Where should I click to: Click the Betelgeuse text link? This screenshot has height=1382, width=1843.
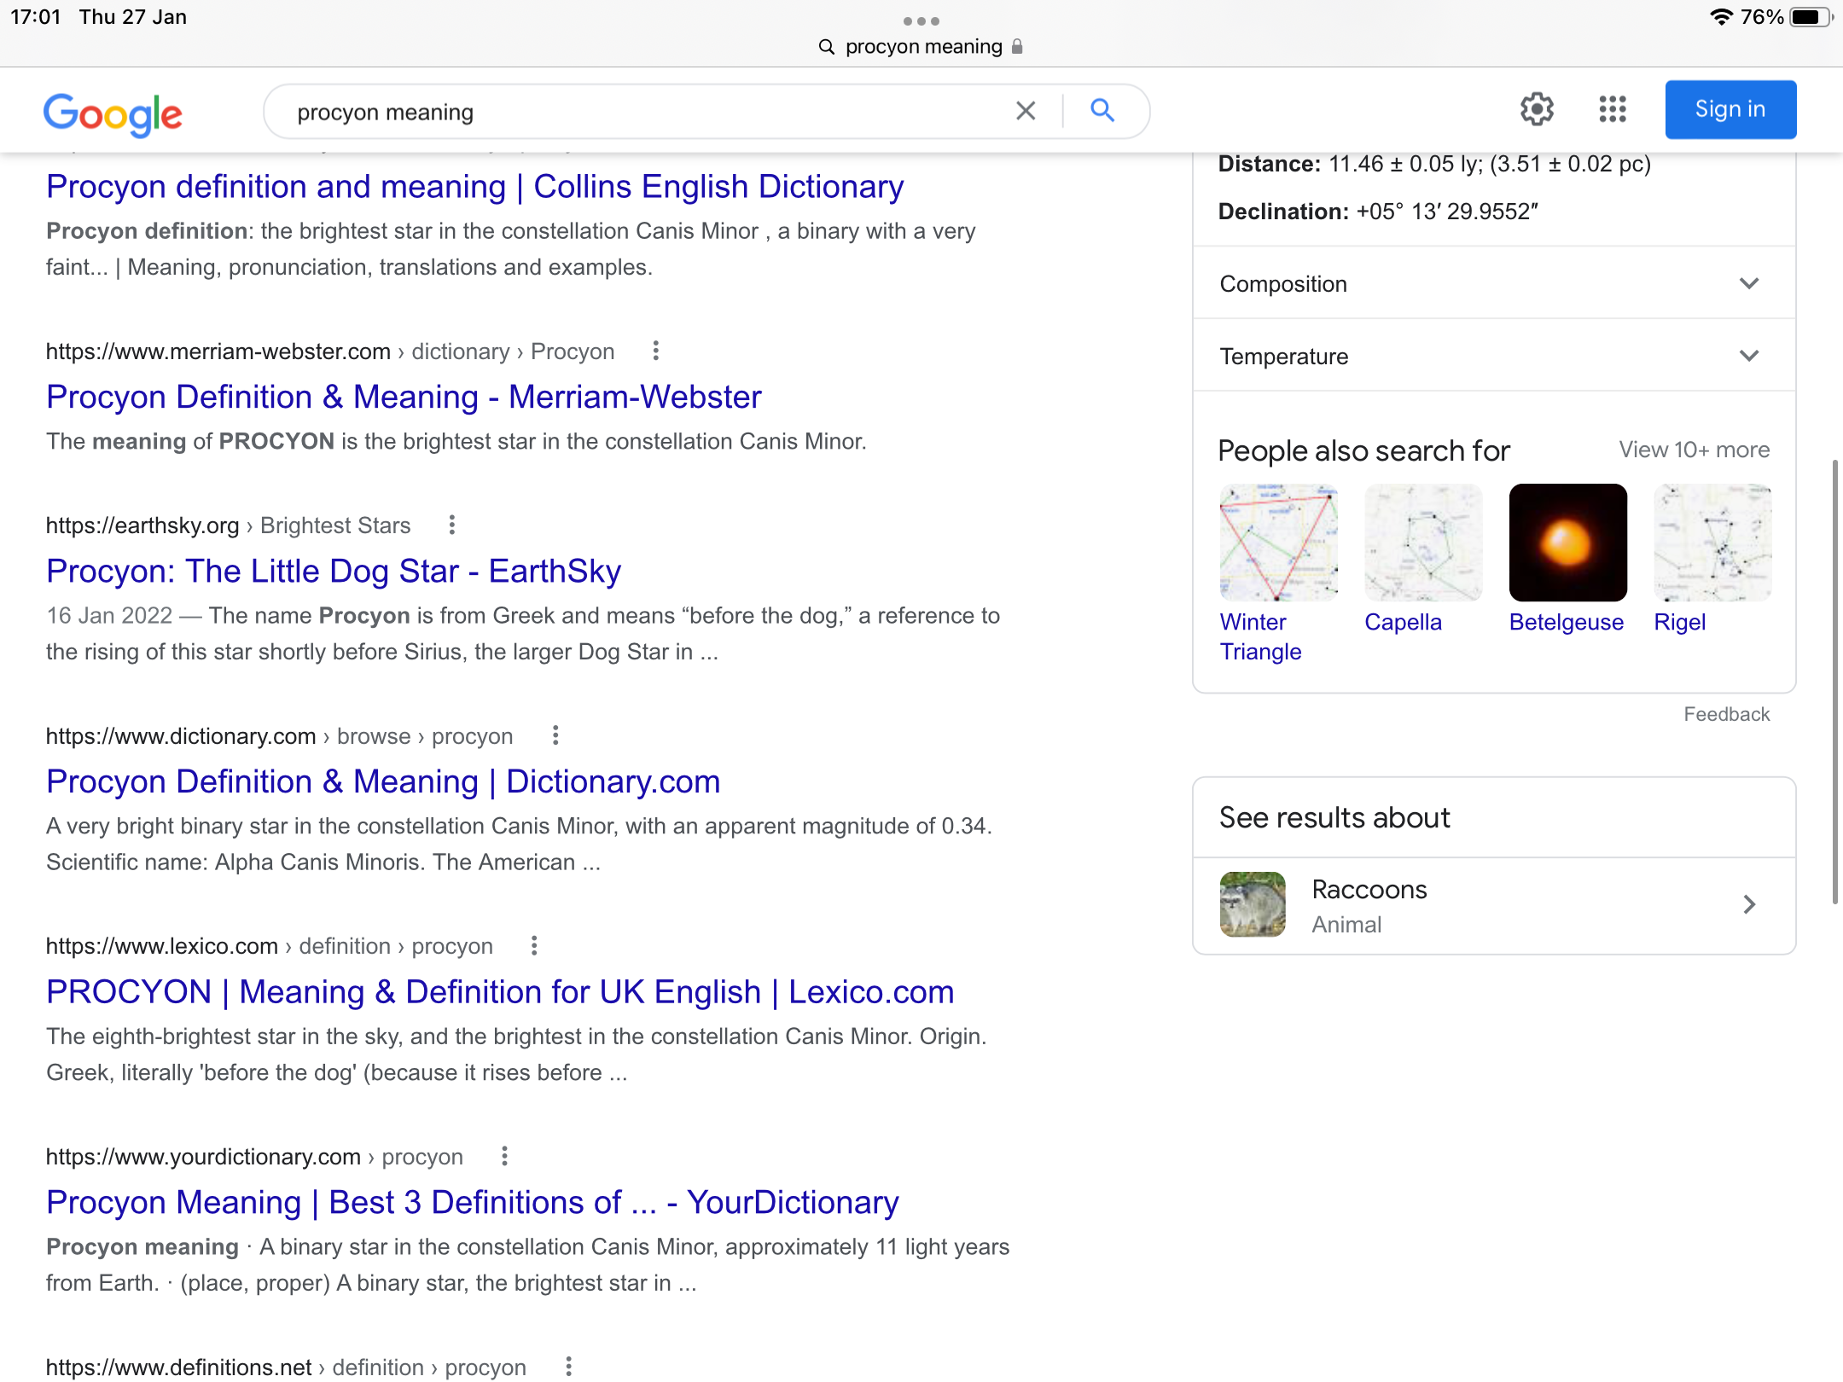tap(1567, 622)
